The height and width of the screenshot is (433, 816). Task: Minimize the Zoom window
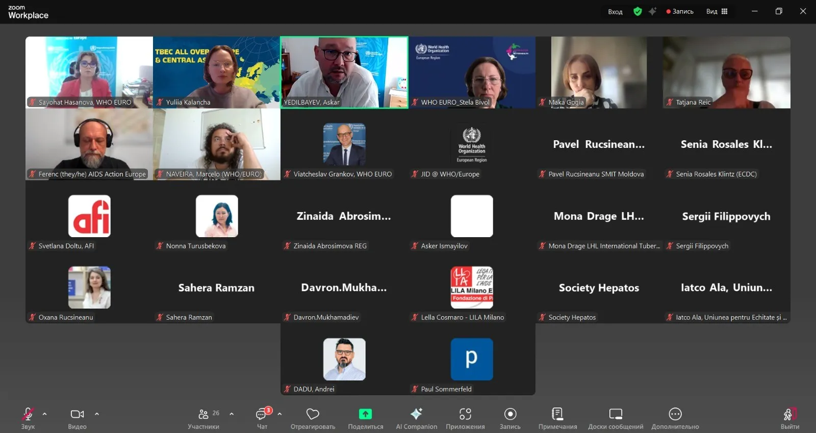[x=755, y=11]
